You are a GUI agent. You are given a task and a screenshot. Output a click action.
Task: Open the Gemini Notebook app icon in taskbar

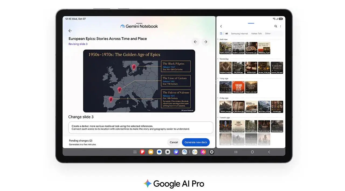pos(184,152)
